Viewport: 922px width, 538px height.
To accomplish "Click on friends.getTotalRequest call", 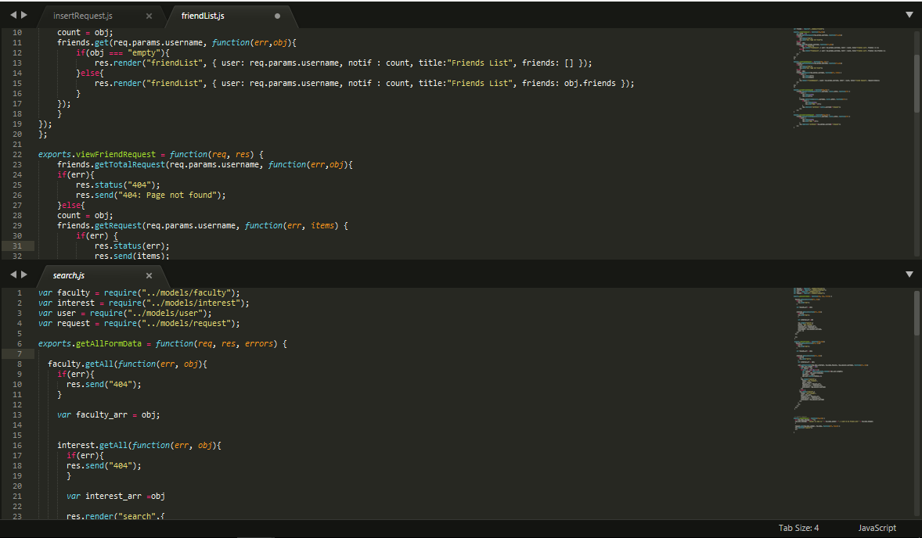I will tap(111, 164).
